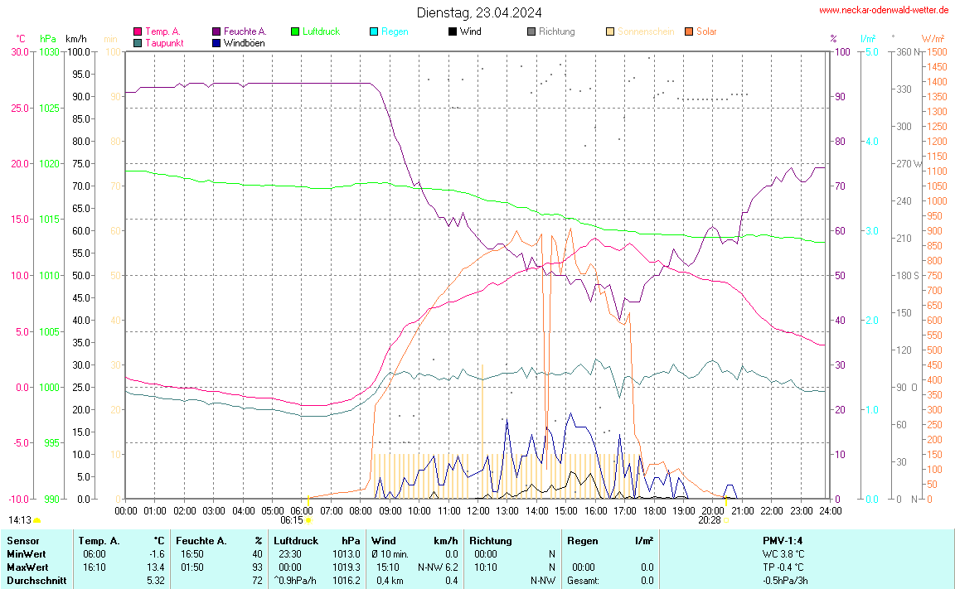Click the gray Richtung legend square
Screen dimensions: 955x589
pos(531,31)
